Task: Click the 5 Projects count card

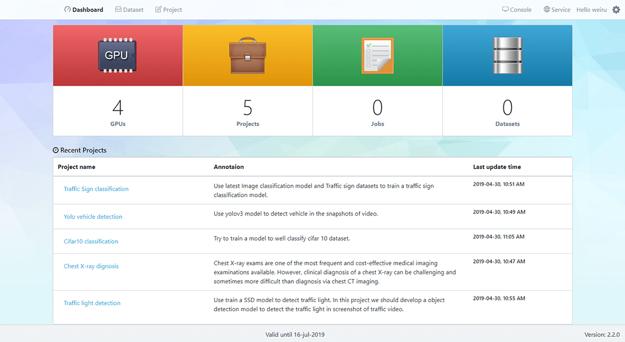Action: 248,111
